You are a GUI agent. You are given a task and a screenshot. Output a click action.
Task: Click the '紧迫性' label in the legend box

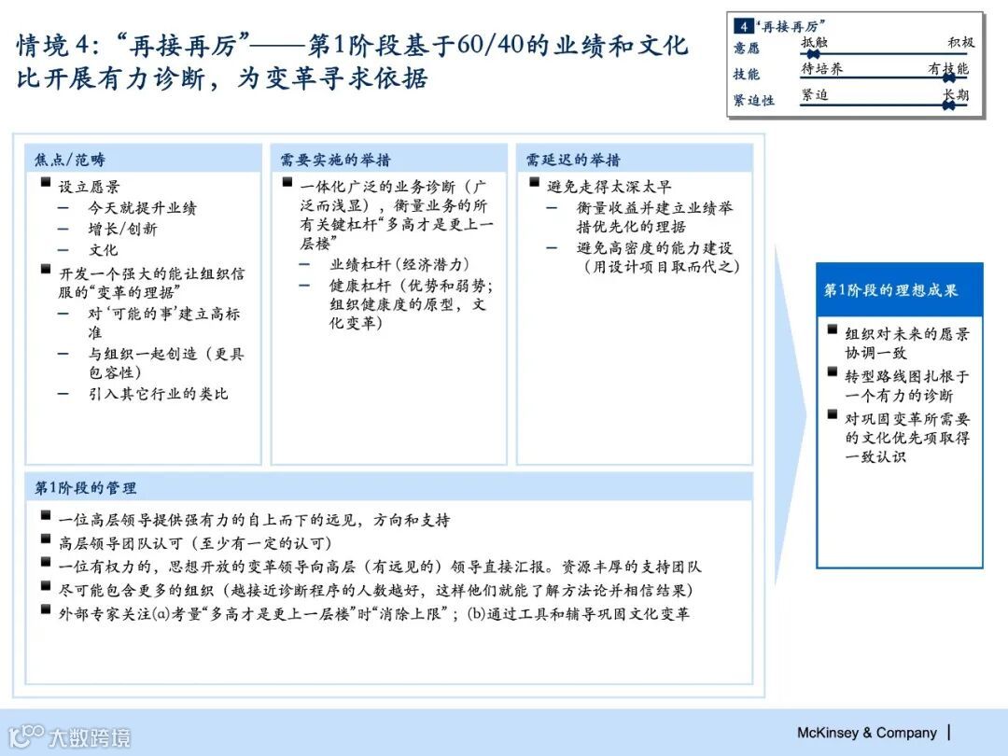click(x=754, y=100)
